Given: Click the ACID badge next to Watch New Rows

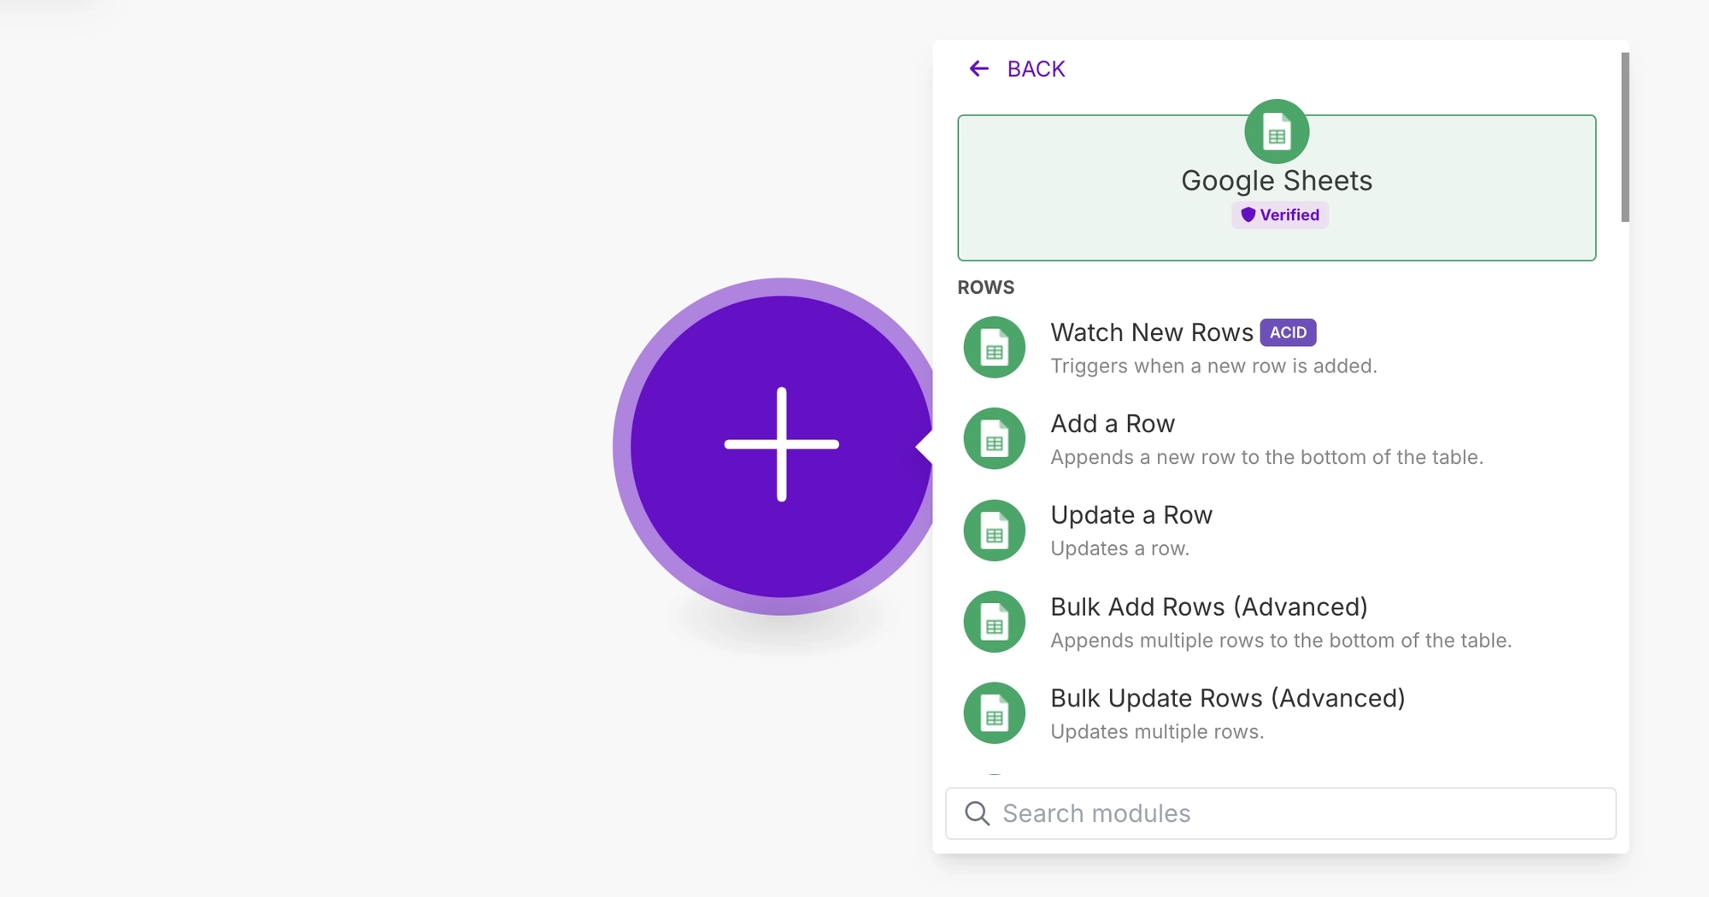Looking at the screenshot, I should click(1288, 332).
